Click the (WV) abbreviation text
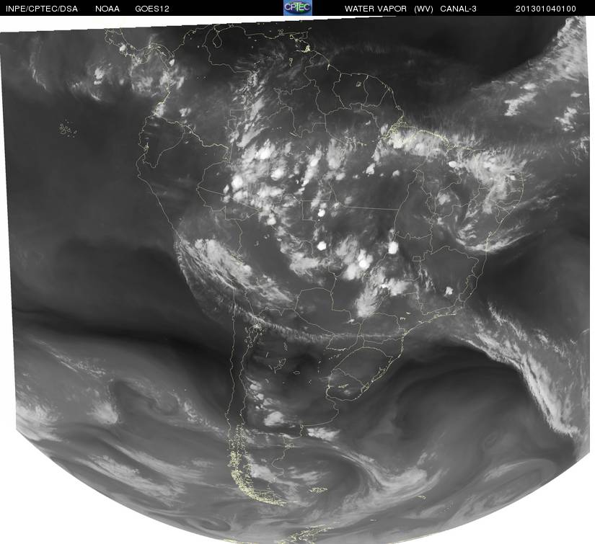The width and height of the screenshot is (595, 544). (423, 9)
